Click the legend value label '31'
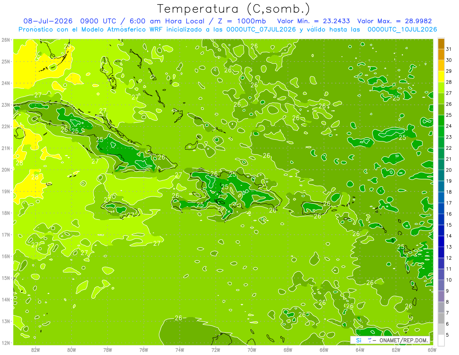 click(449, 49)
